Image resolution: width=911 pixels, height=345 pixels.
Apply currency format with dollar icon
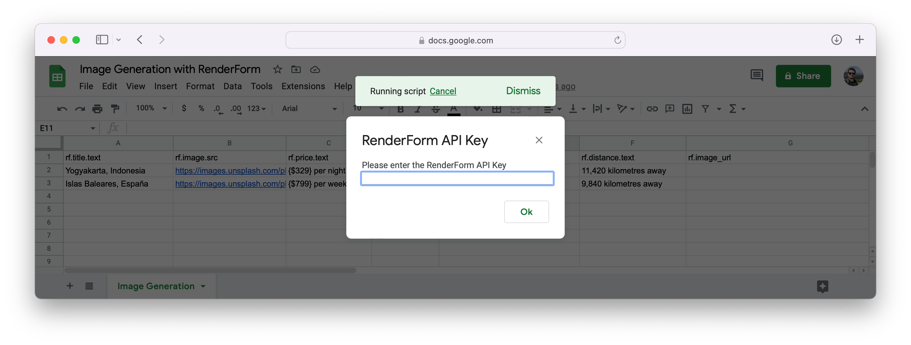point(184,109)
